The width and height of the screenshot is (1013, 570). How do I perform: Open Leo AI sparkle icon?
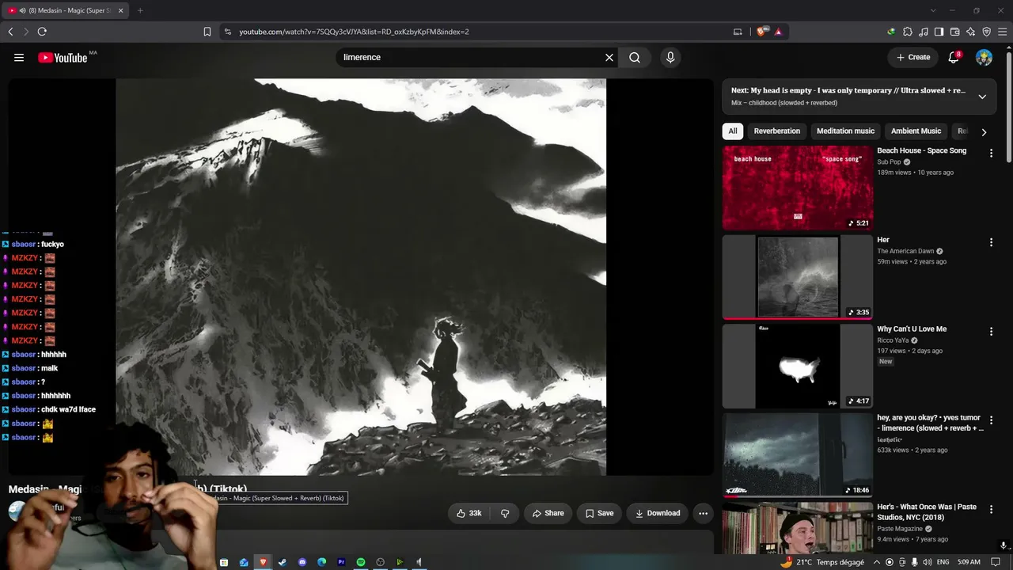[970, 32]
